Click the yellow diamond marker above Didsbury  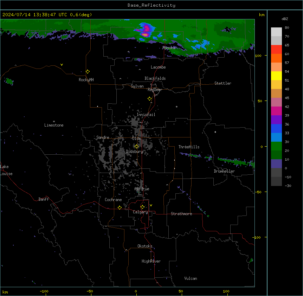coord(137,147)
